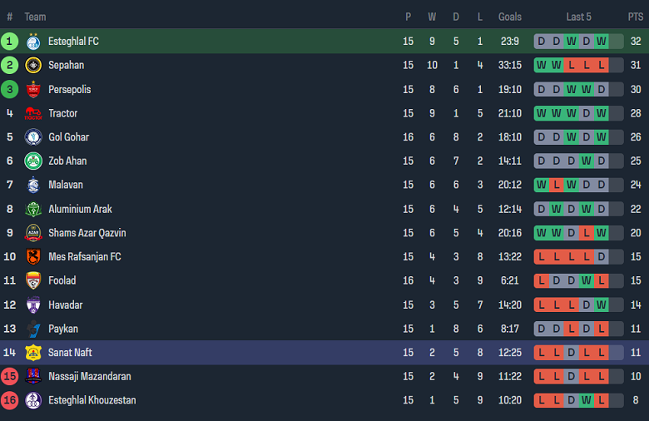Open the Gol Gohar club badge

coord(33,137)
